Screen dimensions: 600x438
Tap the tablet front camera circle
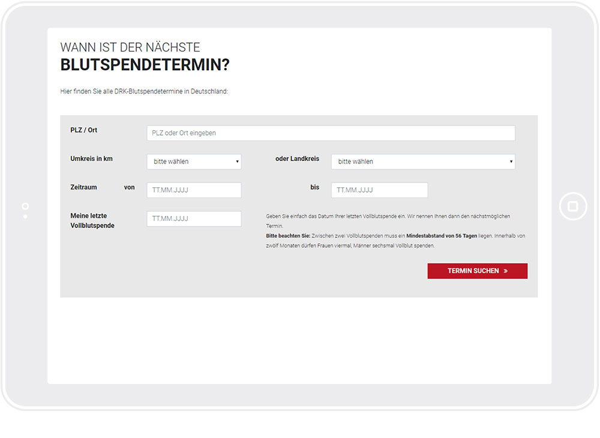coord(25,206)
